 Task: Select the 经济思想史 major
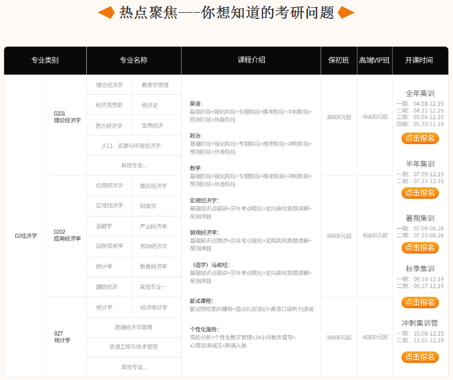coord(109,105)
